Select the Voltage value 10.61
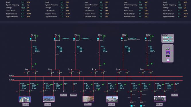The image size is (191, 107). (x=102, y=8)
